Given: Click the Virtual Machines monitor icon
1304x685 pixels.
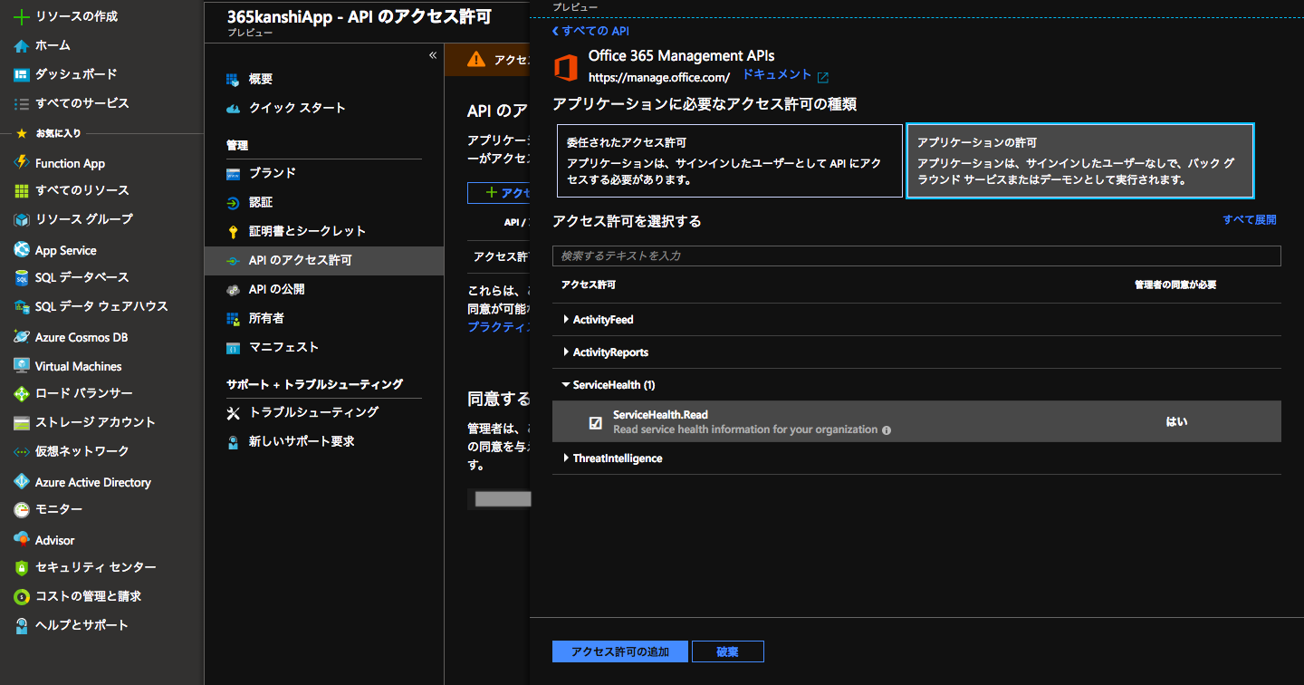Looking at the screenshot, I should pos(22,365).
